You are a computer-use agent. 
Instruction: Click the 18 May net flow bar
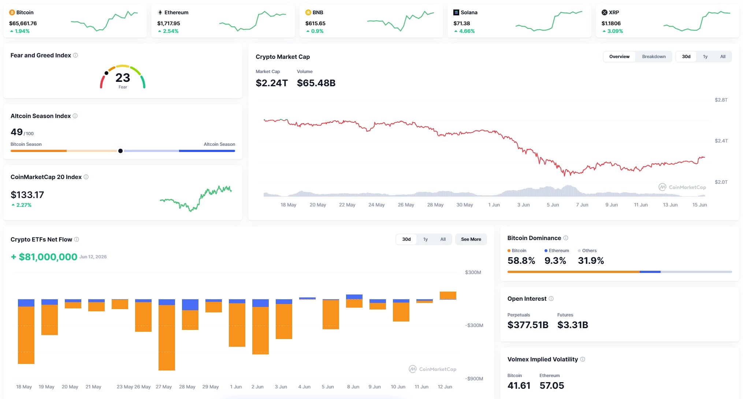tap(26, 331)
